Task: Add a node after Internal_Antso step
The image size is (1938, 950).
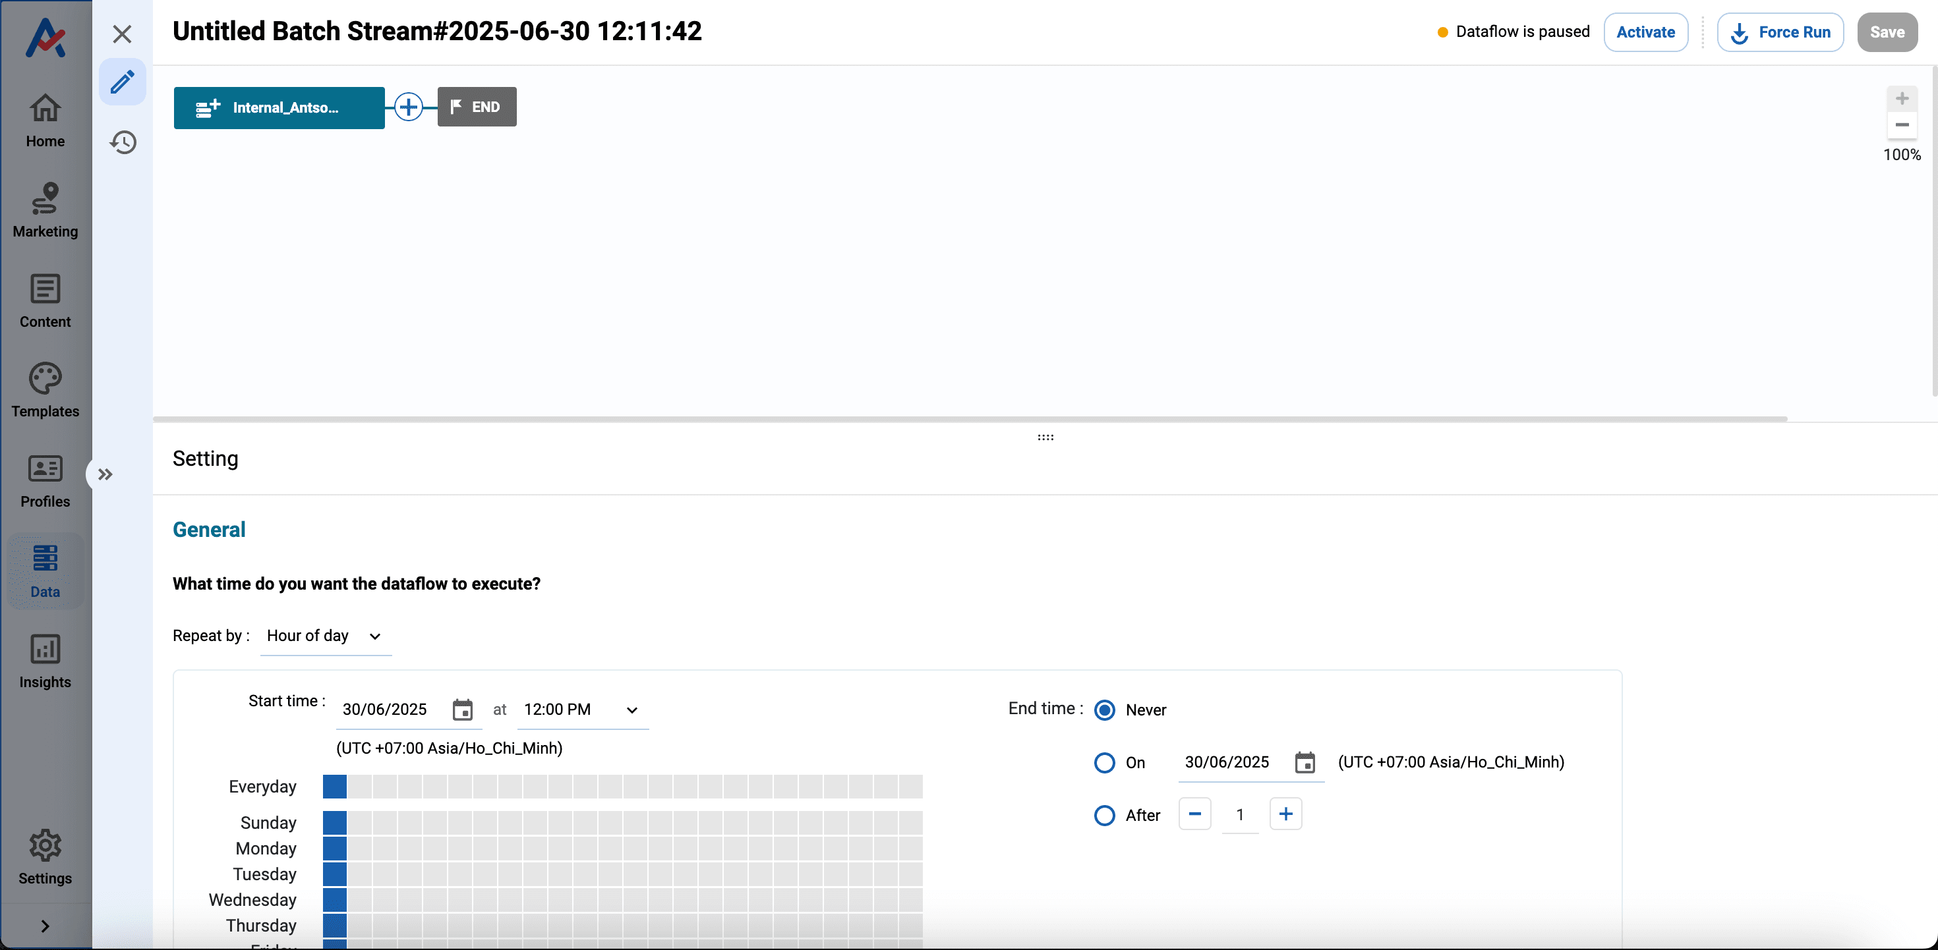Action: [409, 107]
